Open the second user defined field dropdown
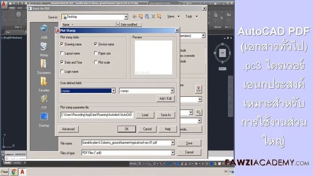The width and height of the screenshot is (313, 176). click(x=172, y=91)
